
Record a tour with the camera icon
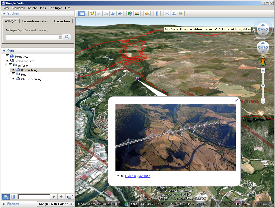[x=120, y=14]
